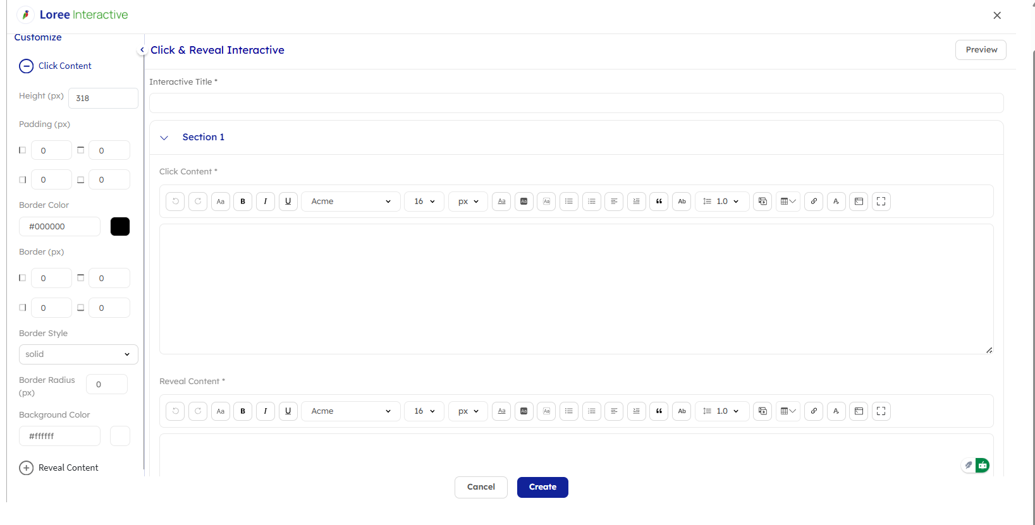
Task: Click the blockquote icon in Click Content toolbar
Action: (x=659, y=202)
